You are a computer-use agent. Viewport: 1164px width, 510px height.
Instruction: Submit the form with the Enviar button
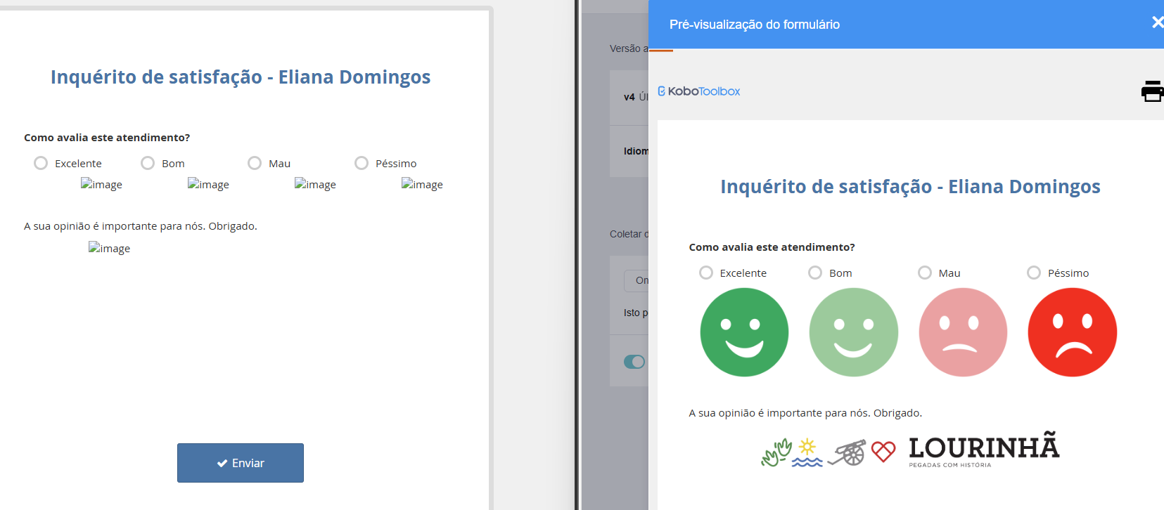(241, 463)
